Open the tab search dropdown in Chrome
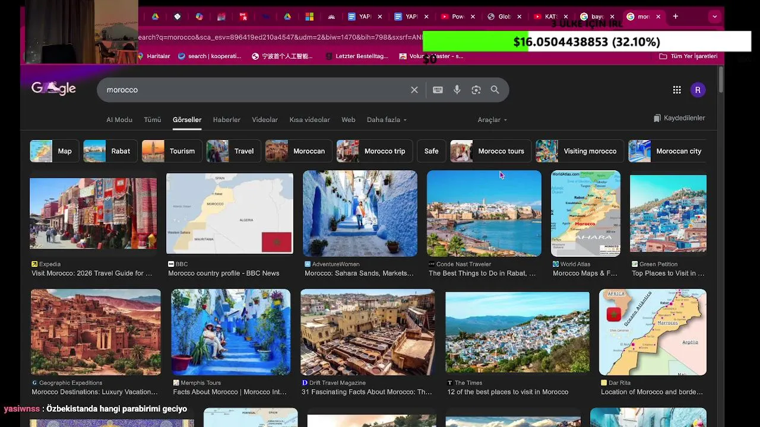The image size is (760, 427). (x=714, y=17)
